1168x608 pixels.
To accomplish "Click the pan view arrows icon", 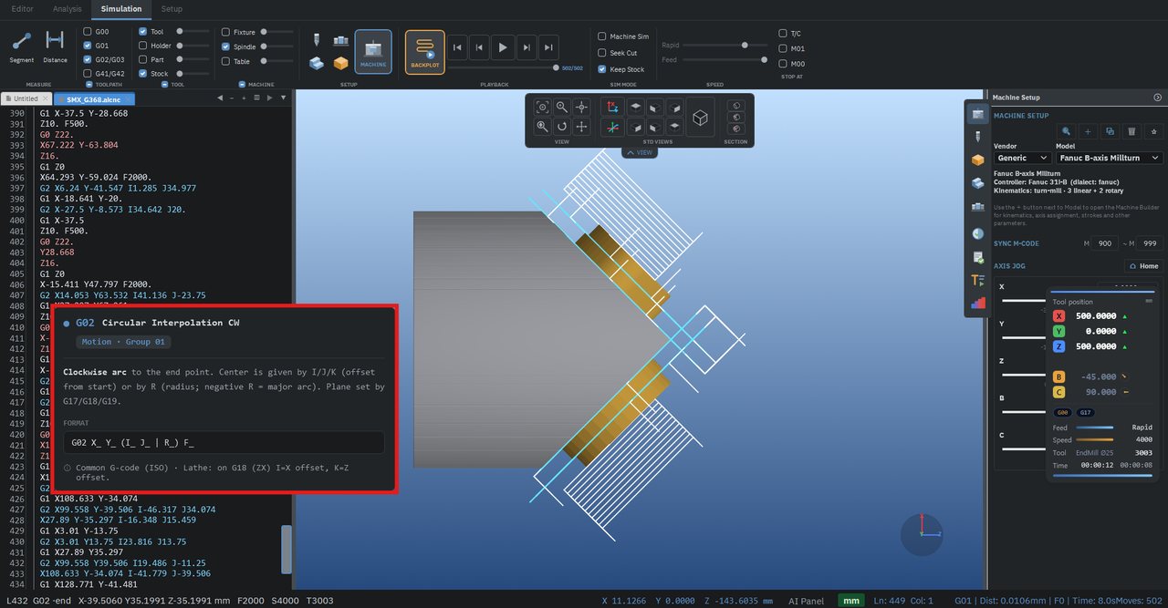I will pos(581,127).
